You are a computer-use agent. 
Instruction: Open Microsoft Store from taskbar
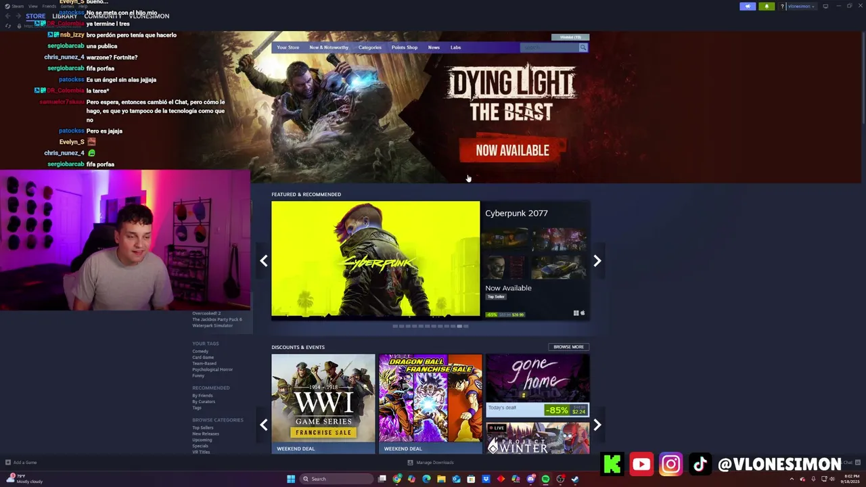click(x=472, y=479)
